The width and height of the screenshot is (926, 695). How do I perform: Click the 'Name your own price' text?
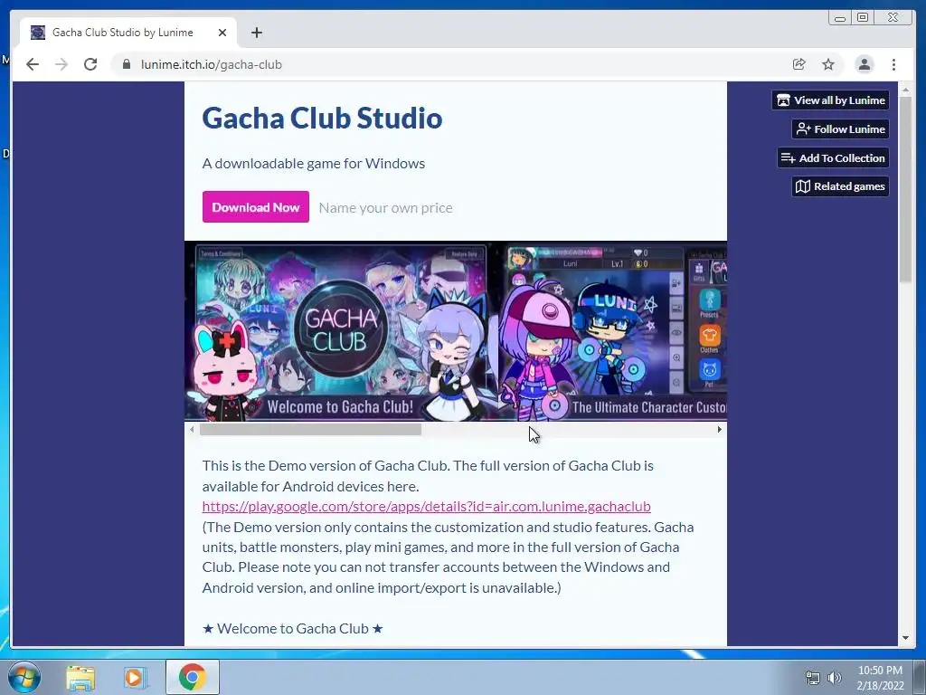[385, 207]
